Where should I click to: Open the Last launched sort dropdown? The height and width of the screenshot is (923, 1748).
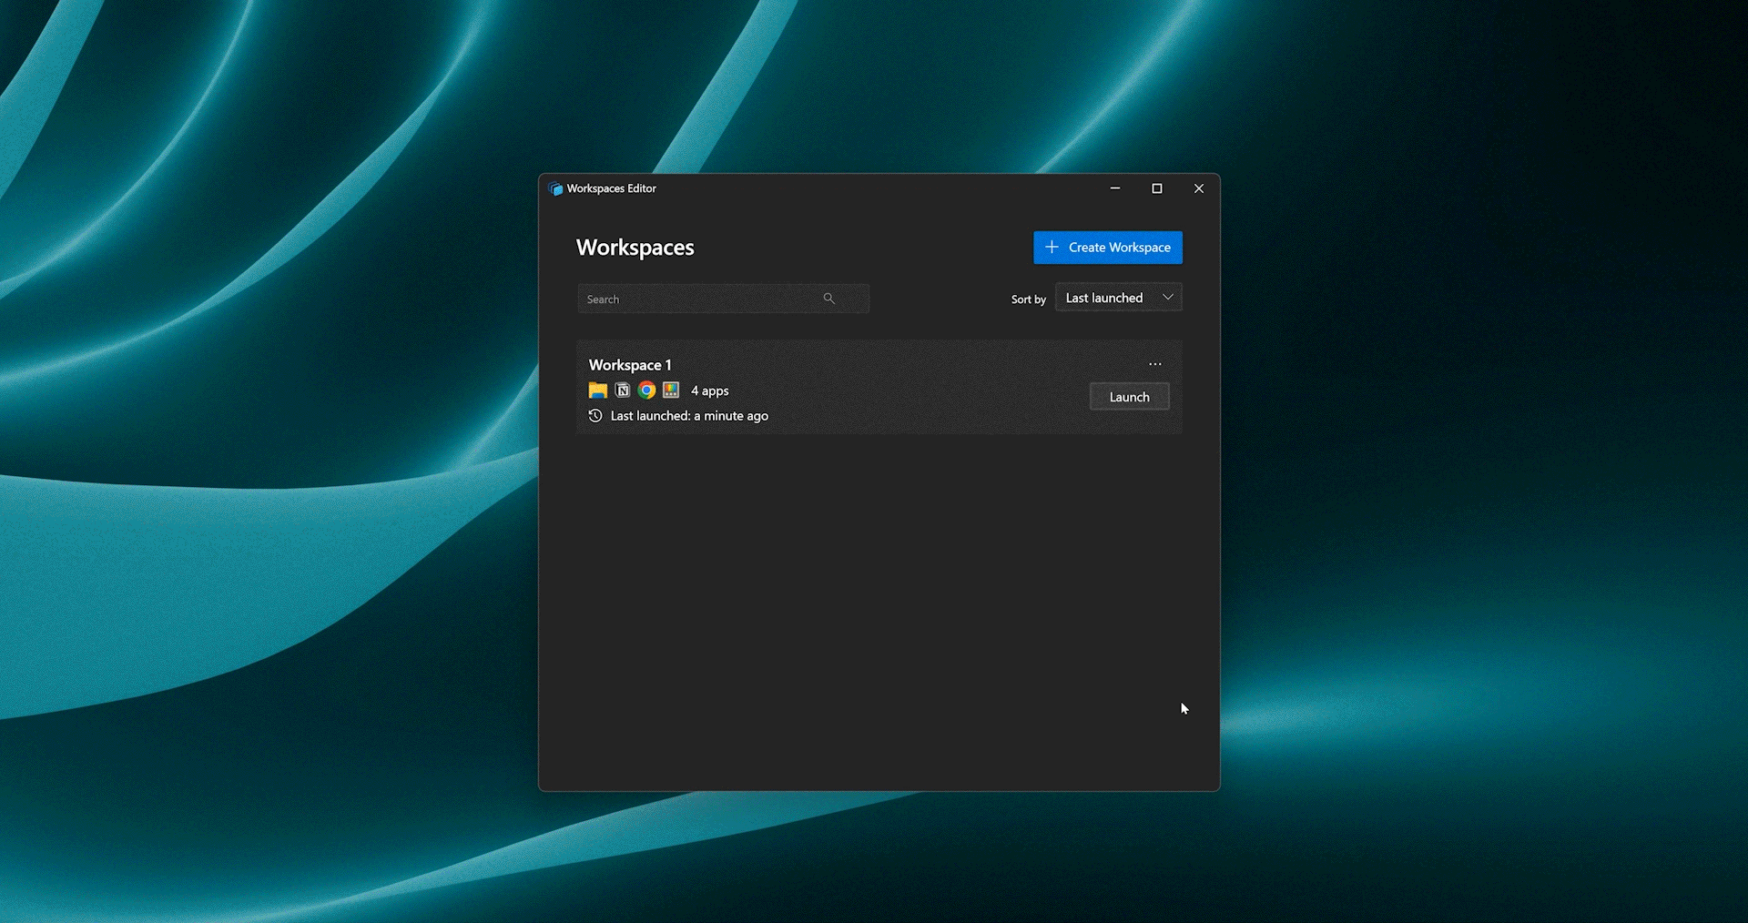1105,298
